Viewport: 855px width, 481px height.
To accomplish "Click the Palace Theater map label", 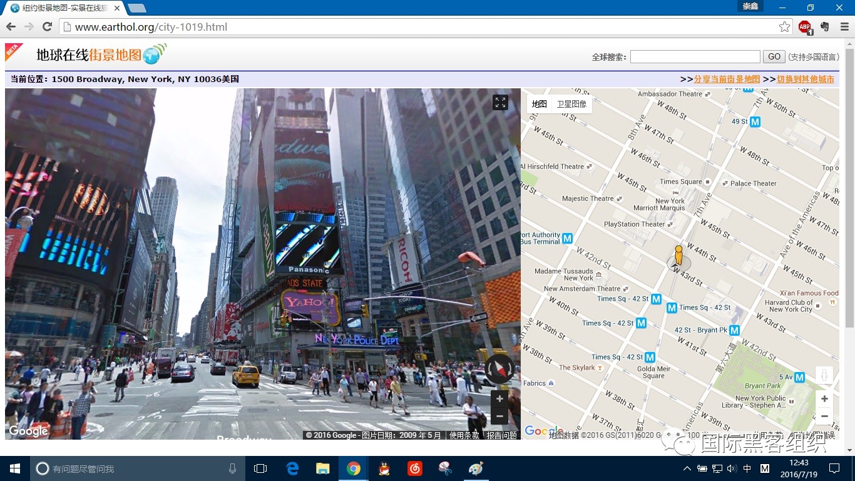I will pyautogui.click(x=754, y=184).
